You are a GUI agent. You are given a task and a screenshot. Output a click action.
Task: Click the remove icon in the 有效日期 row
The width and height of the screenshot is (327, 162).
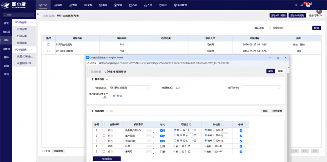tap(150, 141)
